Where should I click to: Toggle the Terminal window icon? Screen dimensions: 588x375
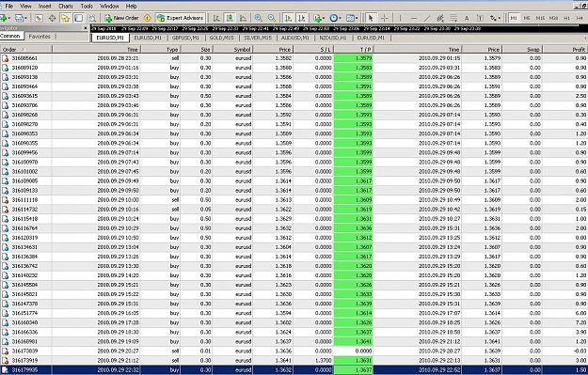(x=78, y=18)
